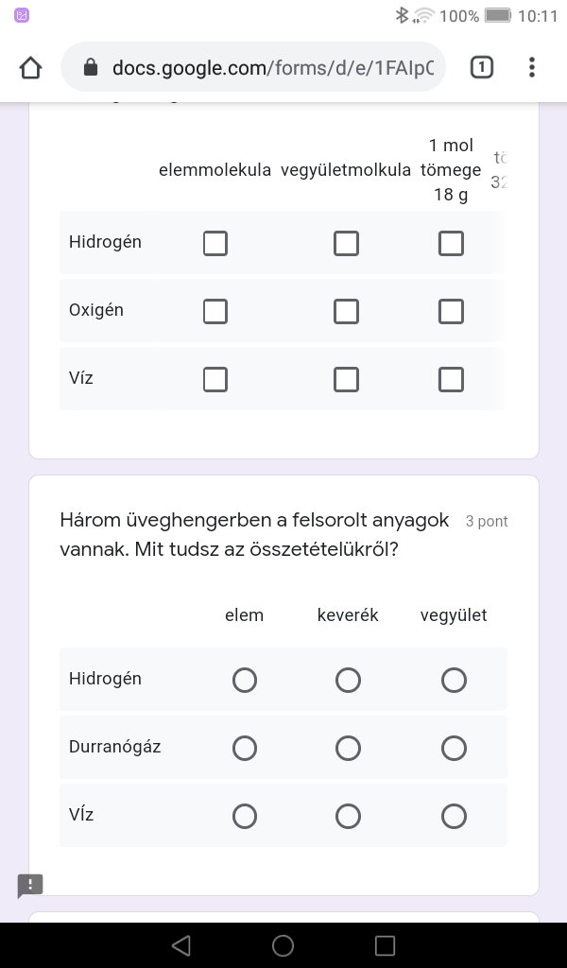Select elem for Hidrogén
Viewport: 567px width, 968px height.
245,681
